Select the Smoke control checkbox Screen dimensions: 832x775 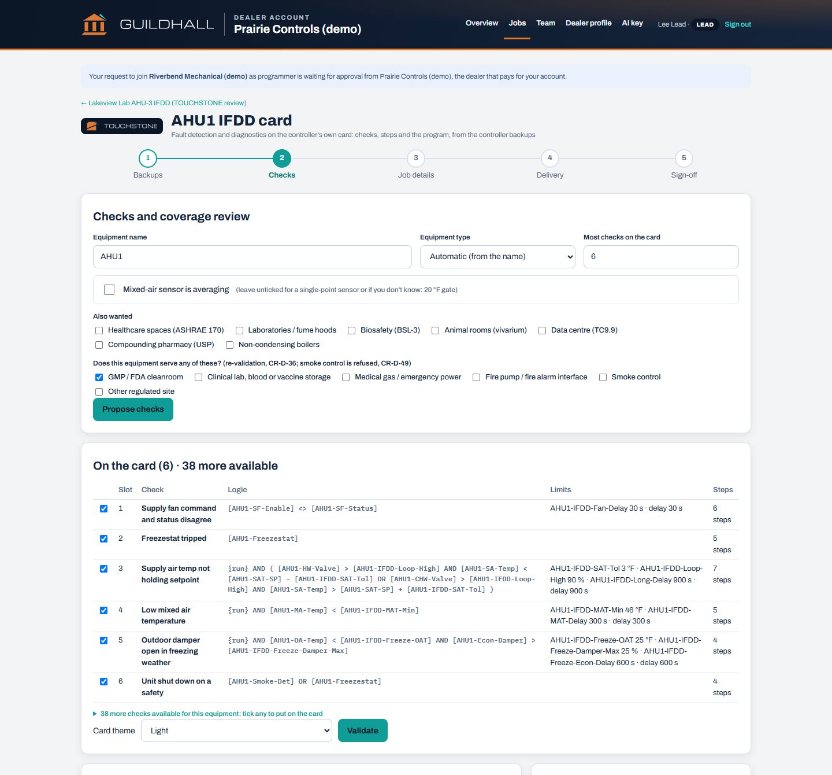click(603, 377)
